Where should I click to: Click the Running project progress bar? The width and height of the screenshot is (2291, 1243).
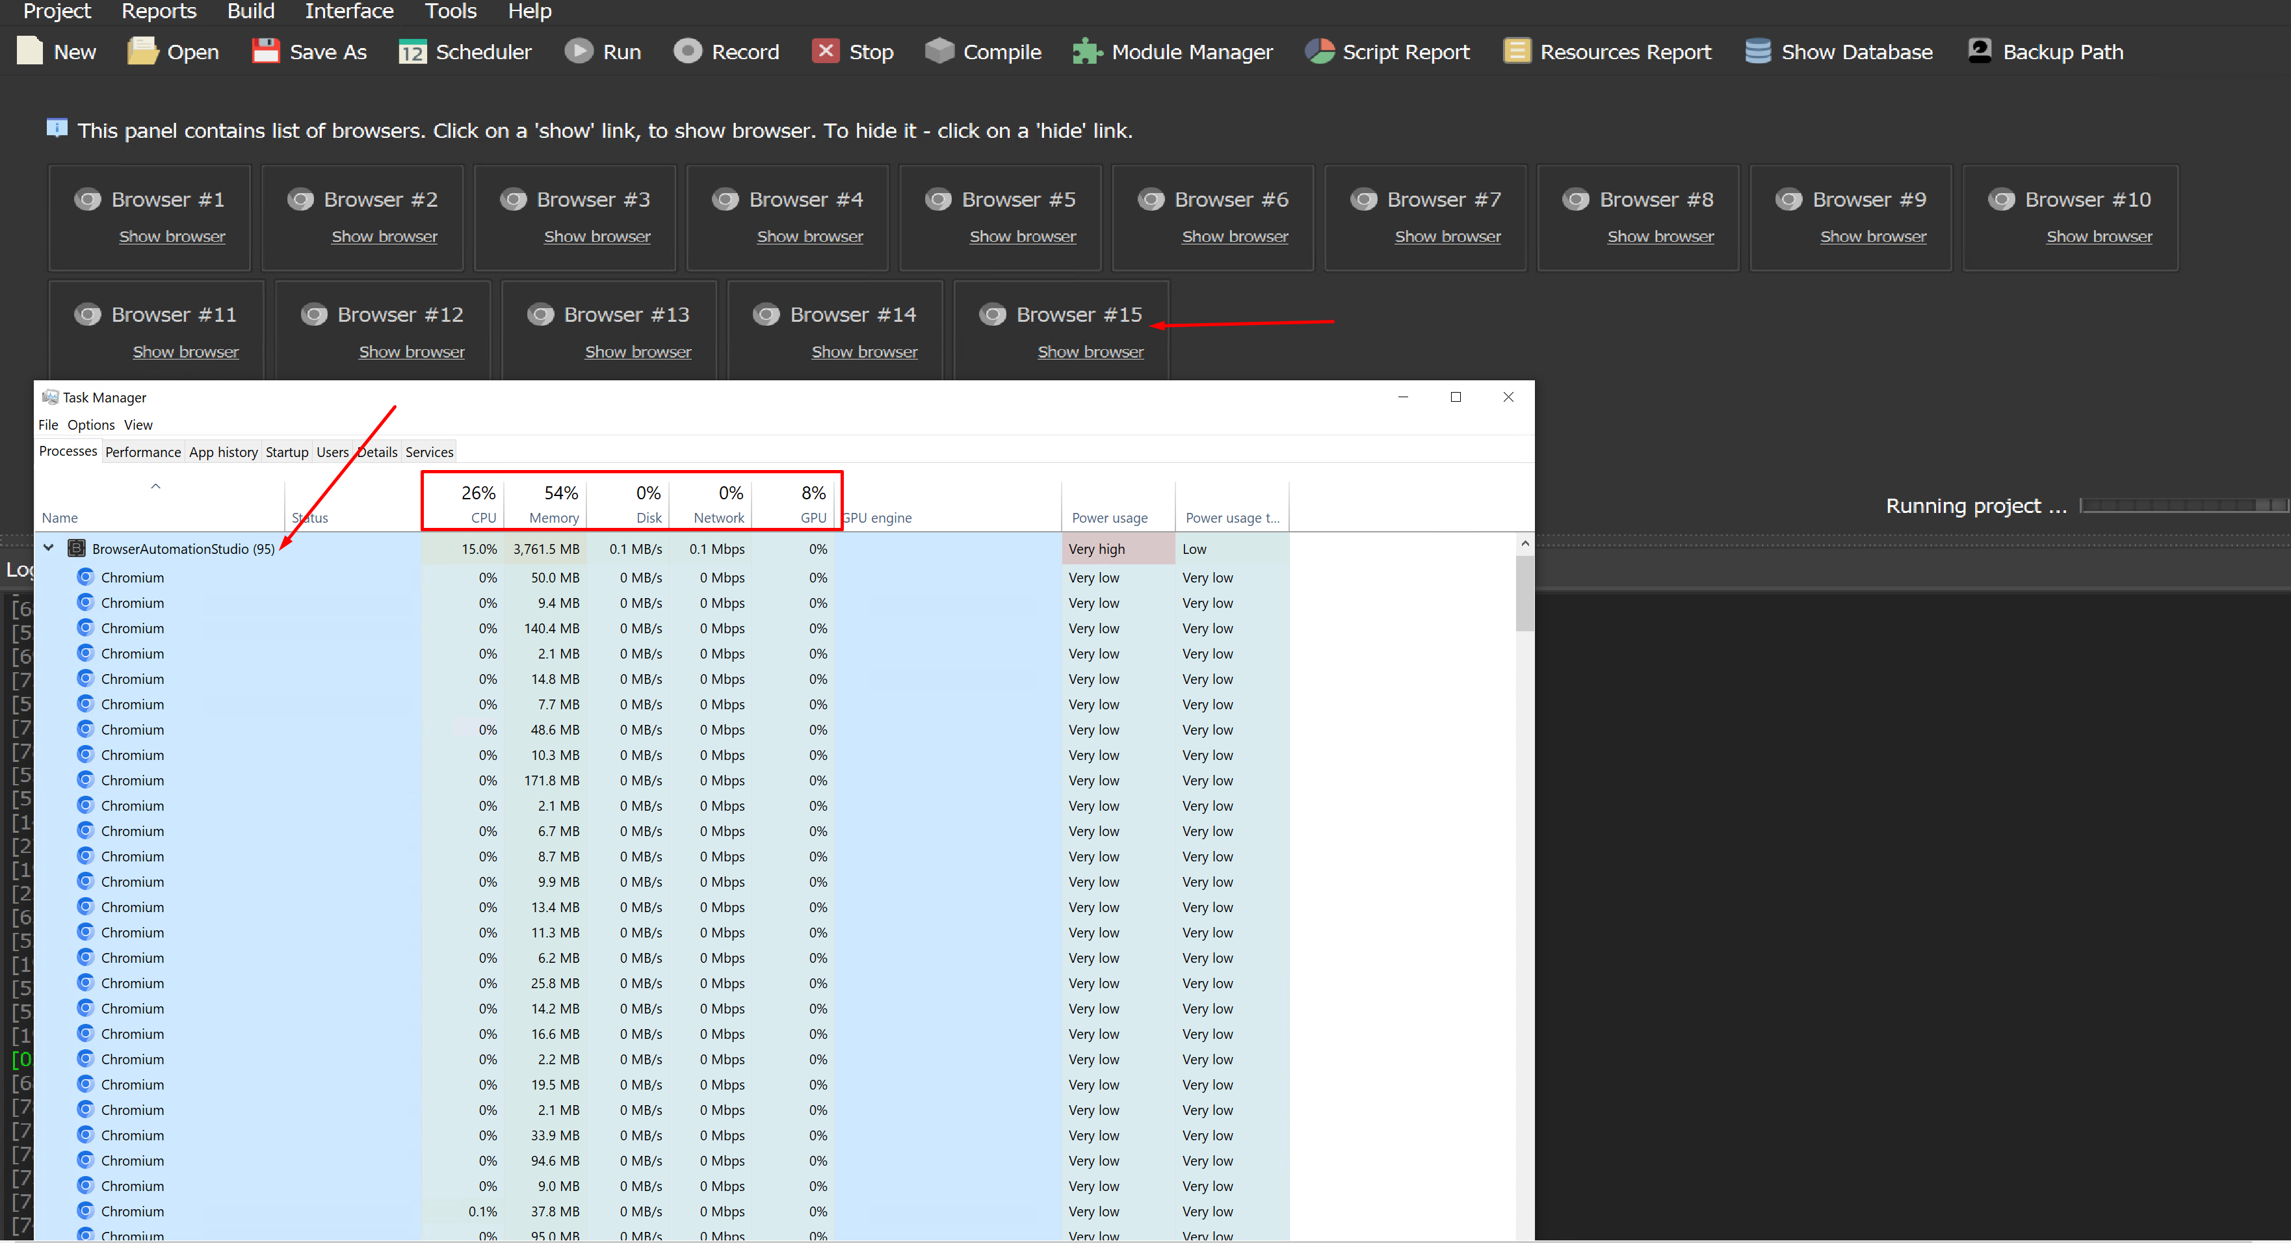2183,505
